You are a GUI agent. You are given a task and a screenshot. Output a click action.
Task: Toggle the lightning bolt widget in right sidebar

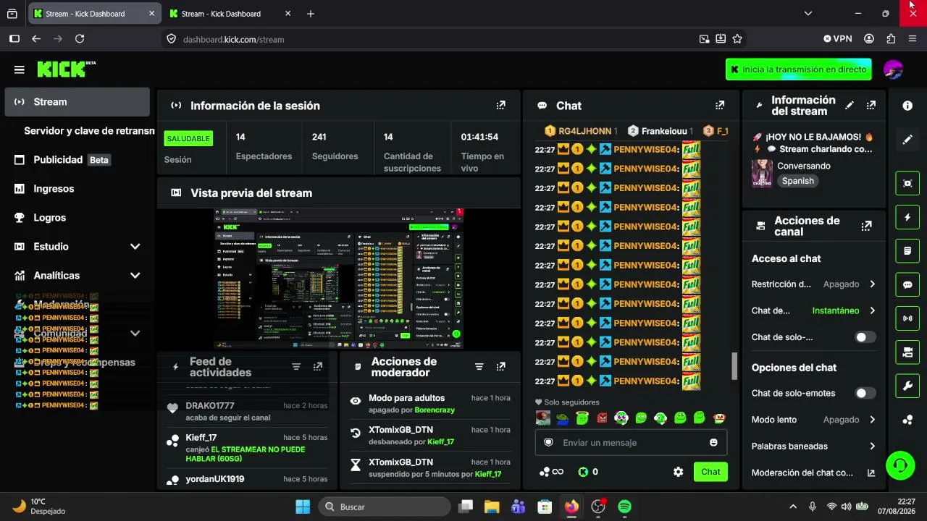pyautogui.click(x=907, y=217)
